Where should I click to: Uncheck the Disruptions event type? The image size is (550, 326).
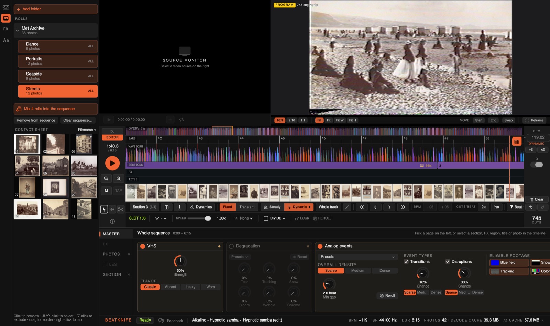coord(448,262)
